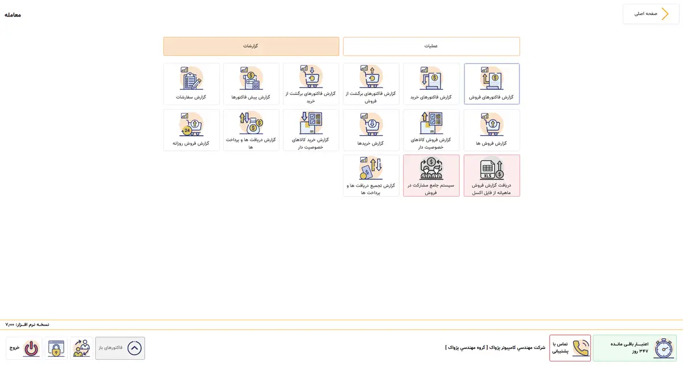This screenshot has width=683, height=366.
Task: Expand the open invoices (فاکتورهای باز) panel
Action: tap(120, 348)
